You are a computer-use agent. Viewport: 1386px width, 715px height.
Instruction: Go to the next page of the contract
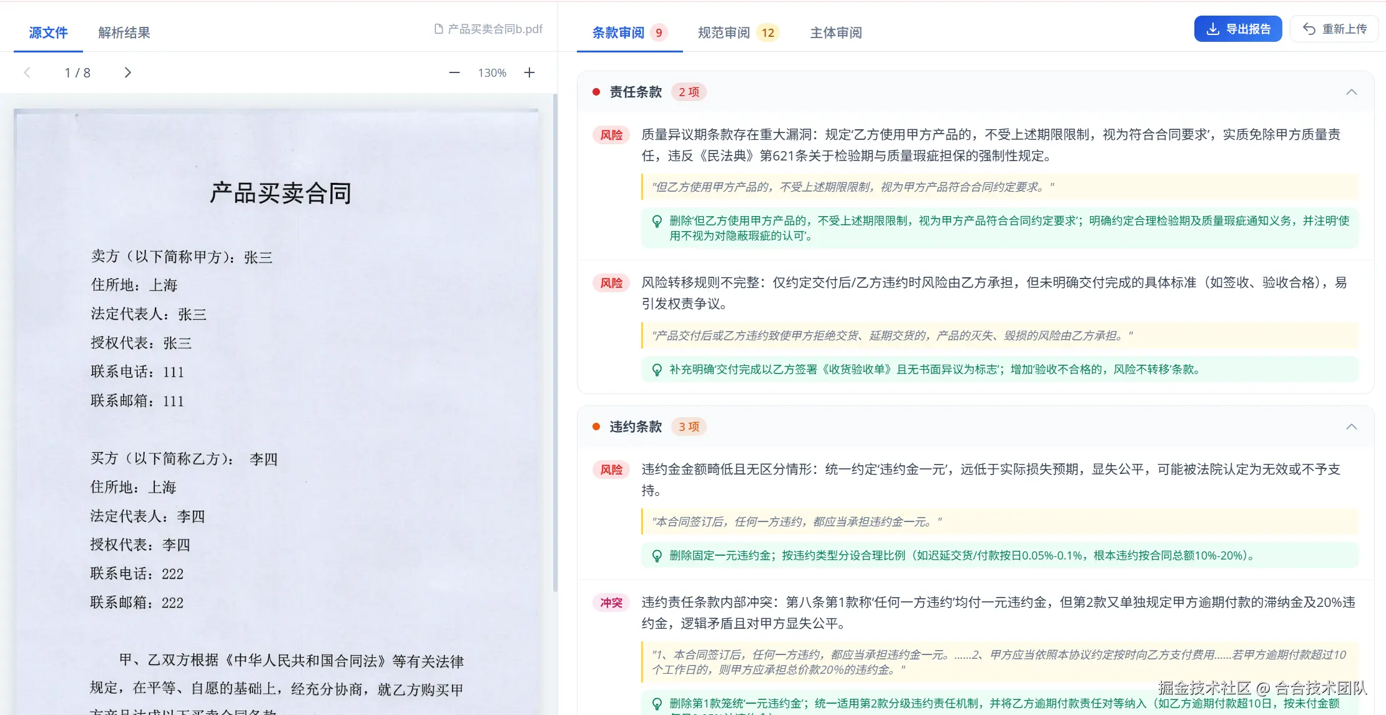[127, 72]
